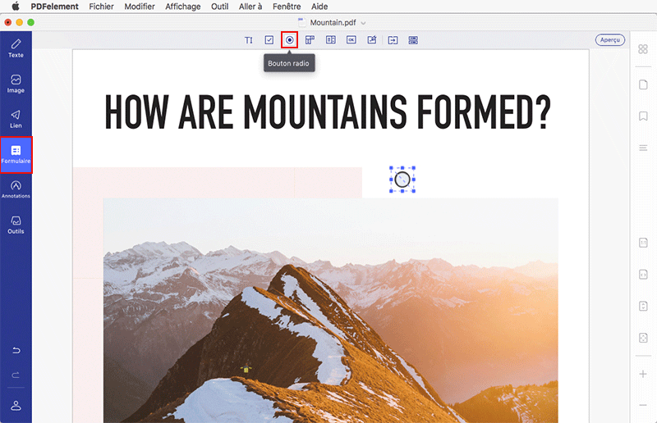Click the mountain photo in the document

(331, 311)
